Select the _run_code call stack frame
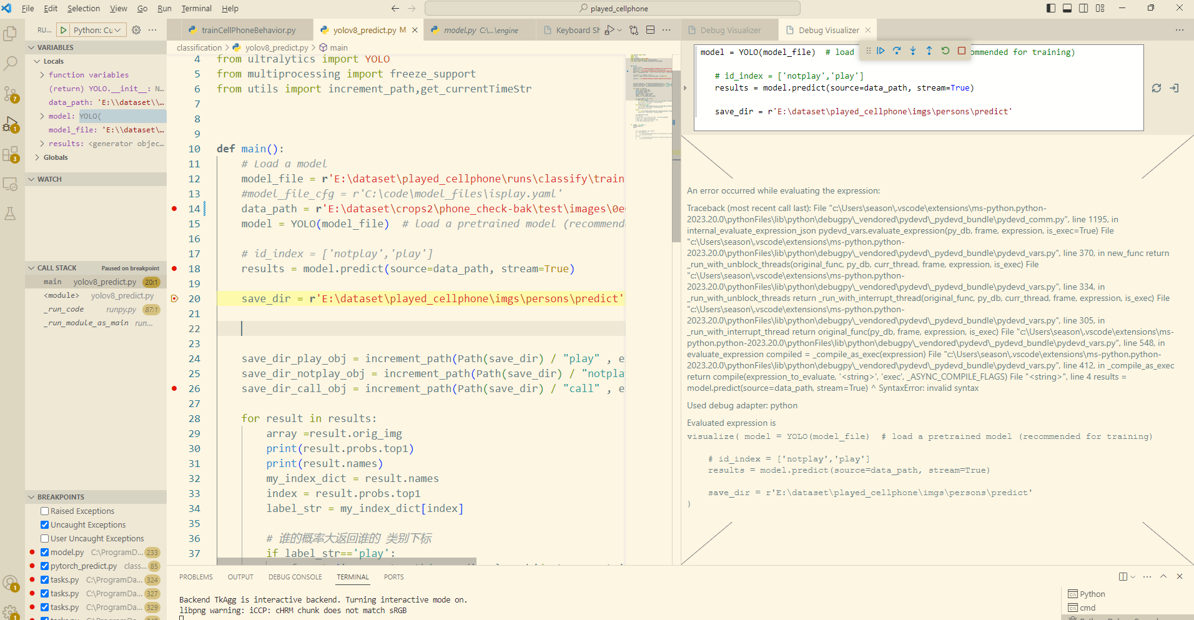Screen dimensions: 1194x620 click(97, 309)
